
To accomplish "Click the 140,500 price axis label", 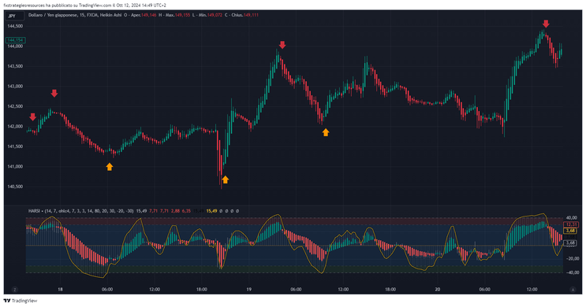I will coord(15,187).
